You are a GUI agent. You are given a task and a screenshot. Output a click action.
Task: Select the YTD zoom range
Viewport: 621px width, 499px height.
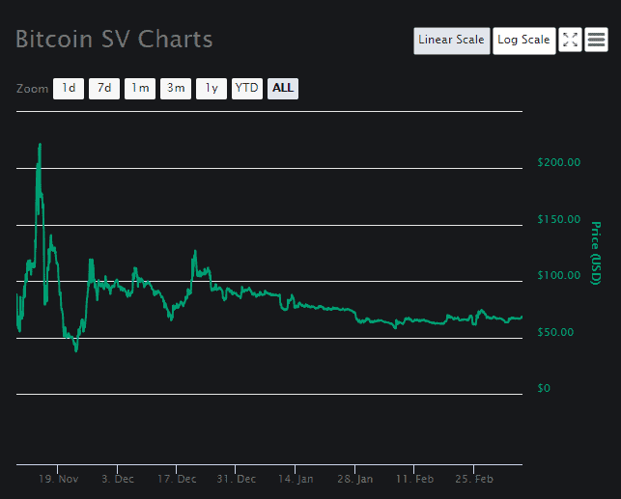tap(247, 88)
